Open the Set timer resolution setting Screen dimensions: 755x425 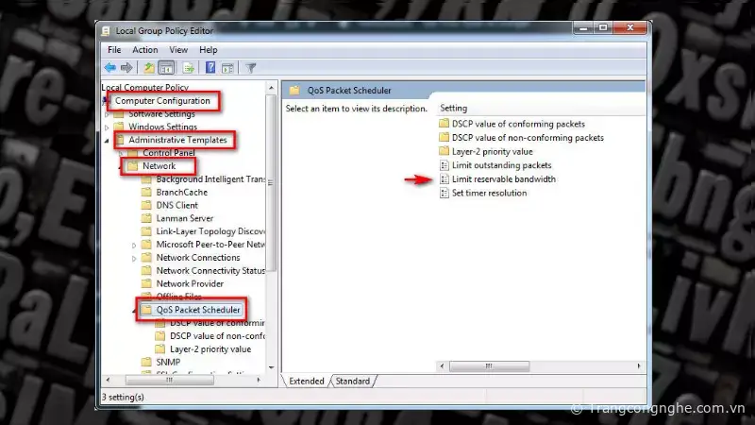[x=489, y=193]
